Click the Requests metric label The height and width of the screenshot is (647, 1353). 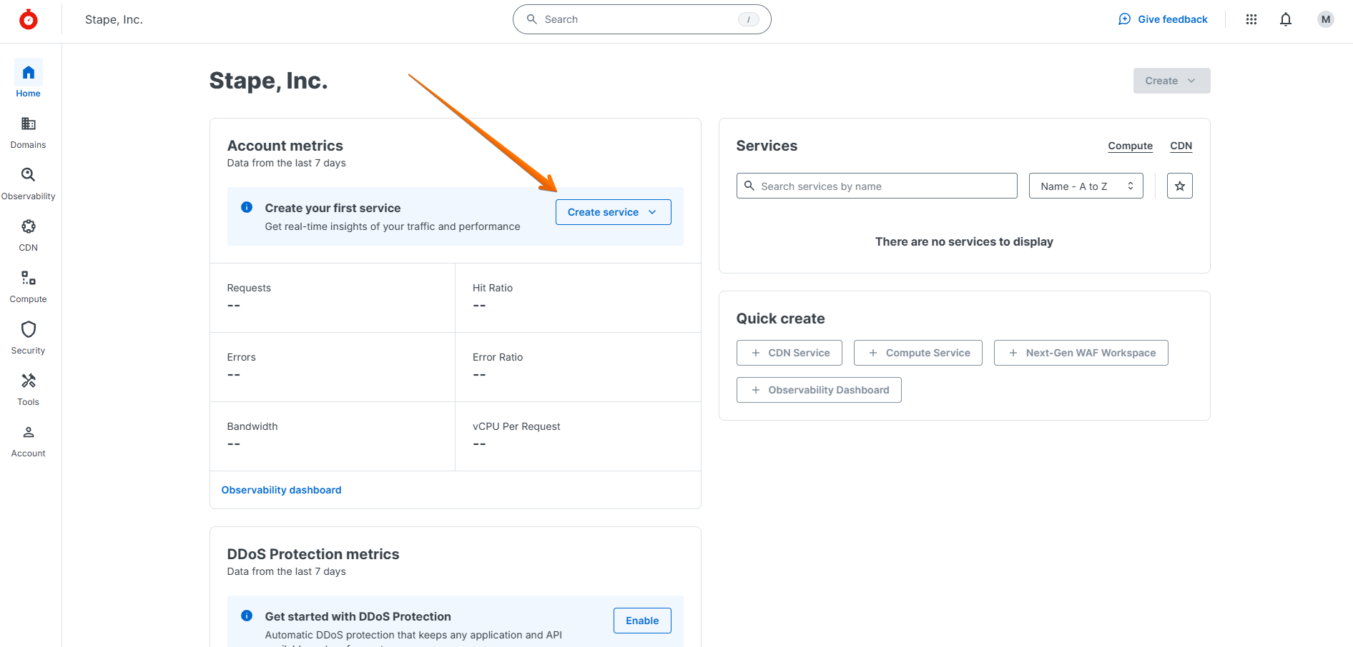pos(249,288)
